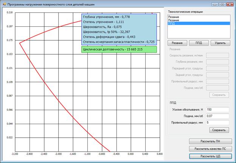
Task: Click the green Циклическая долговечность result panel
Action: pos(119,49)
